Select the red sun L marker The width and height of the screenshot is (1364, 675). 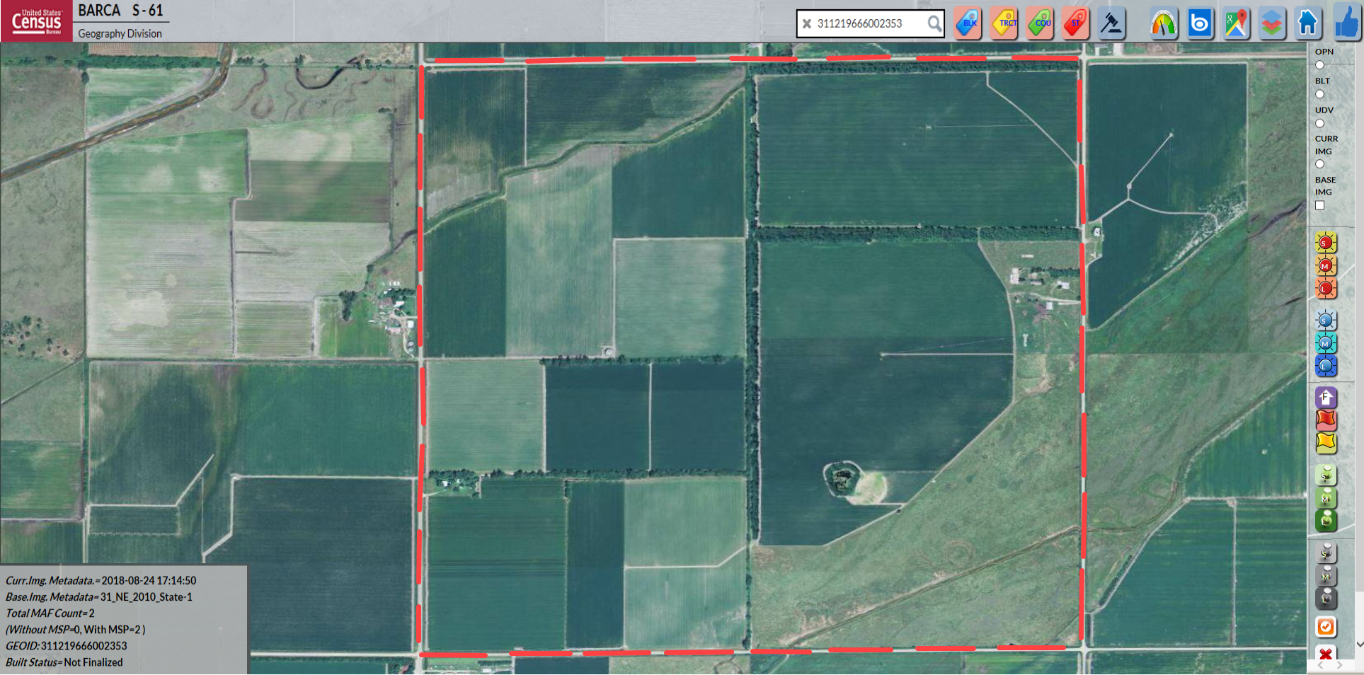click(x=1326, y=289)
